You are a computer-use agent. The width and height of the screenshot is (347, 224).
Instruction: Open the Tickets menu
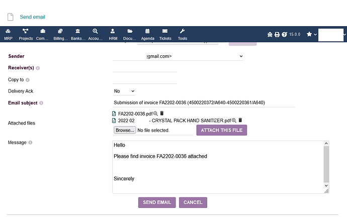click(165, 34)
